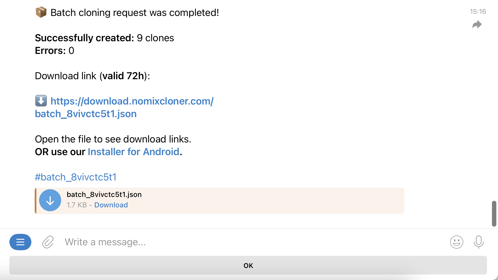Click the chat vertical scrollbar
Viewport: 498px width, 280px height.
point(494,213)
